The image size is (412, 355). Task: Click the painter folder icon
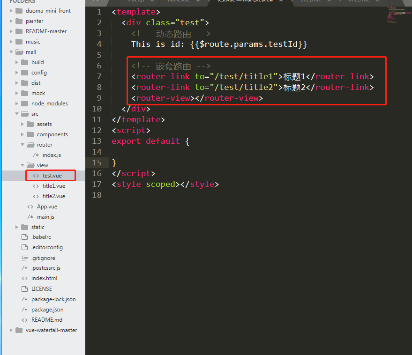19,21
